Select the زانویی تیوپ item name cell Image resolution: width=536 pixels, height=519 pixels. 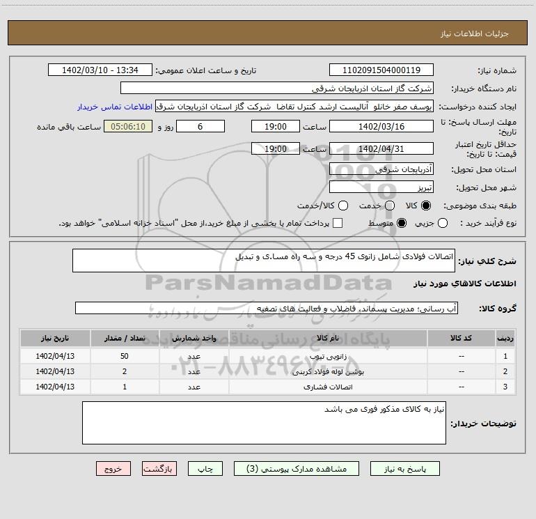pyautogui.click(x=328, y=356)
